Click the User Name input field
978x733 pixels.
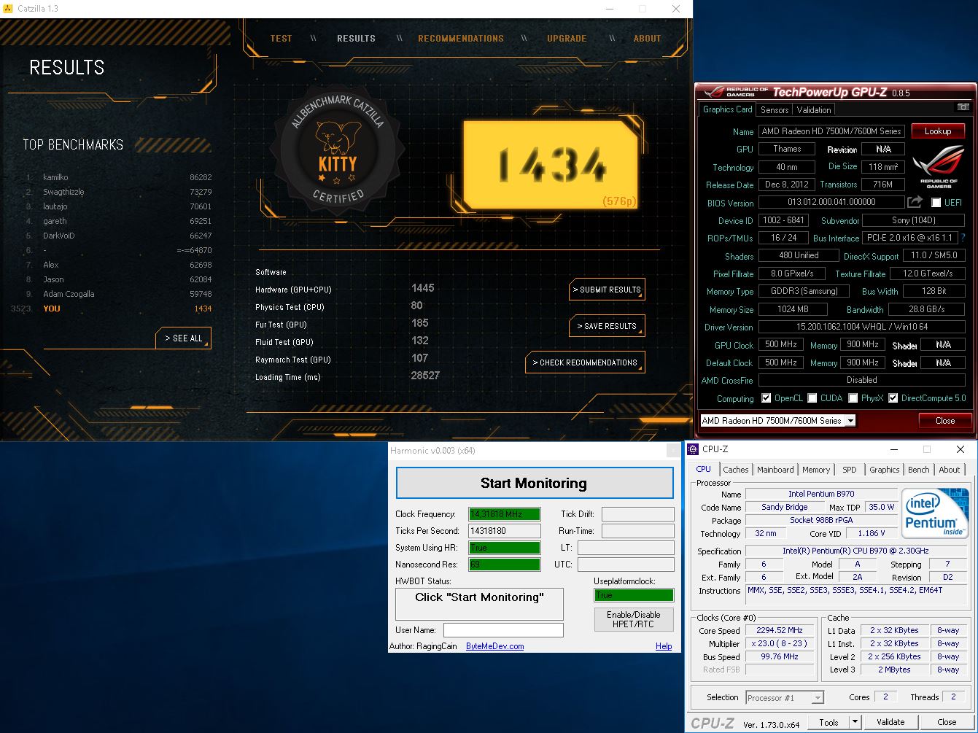tap(503, 630)
